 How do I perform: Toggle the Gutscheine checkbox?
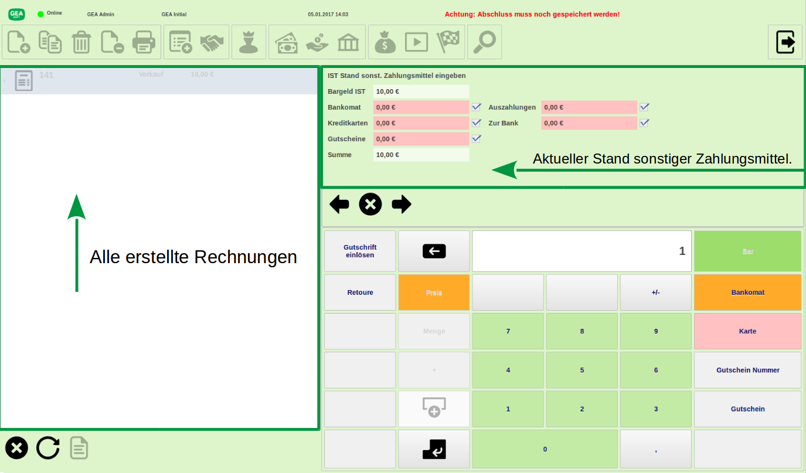pyautogui.click(x=477, y=139)
